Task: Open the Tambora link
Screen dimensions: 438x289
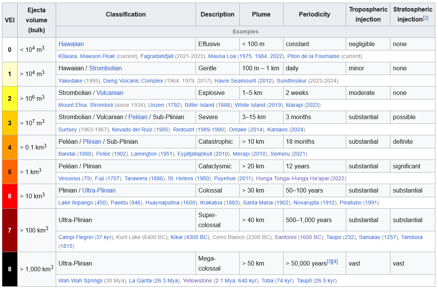Action: pos(412,237)
